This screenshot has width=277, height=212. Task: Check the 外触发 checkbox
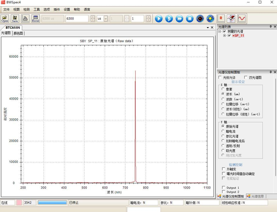[224, 169]
